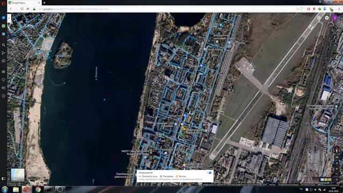Open VK in the Opera sidebar
The width and height of the screenshot is (343, 193).
click(x=4, y=34)
